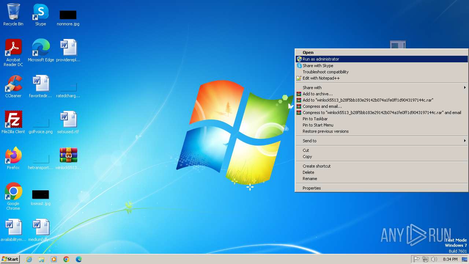Open Action Center flag in system tray
The width and height of the screenshot is (469, 264).
[x=417, y=259]
